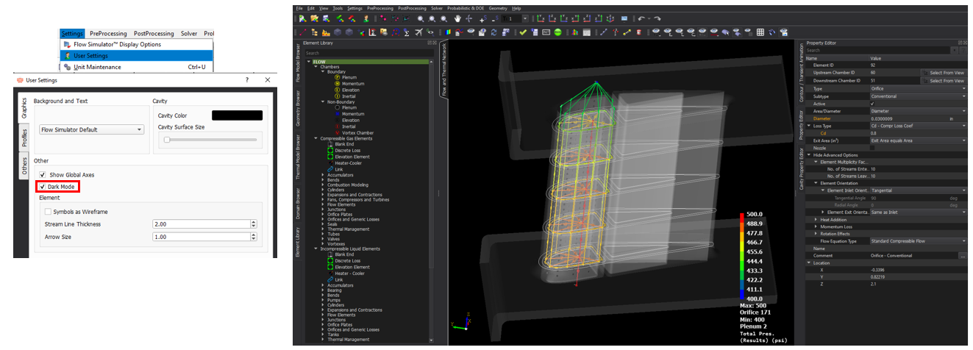
Task: Open the Flow Simulator Default dropdown
Action: pyautogui.click(x=91, y=129)
